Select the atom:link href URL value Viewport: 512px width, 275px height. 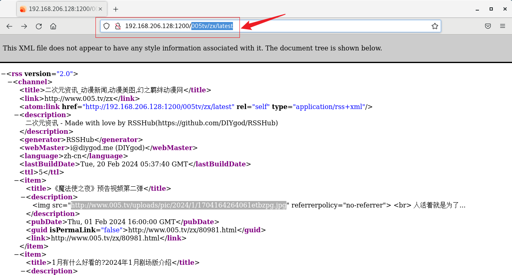159,107
